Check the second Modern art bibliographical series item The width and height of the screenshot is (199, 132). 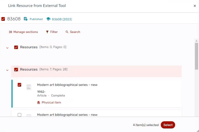pos(19,115)
